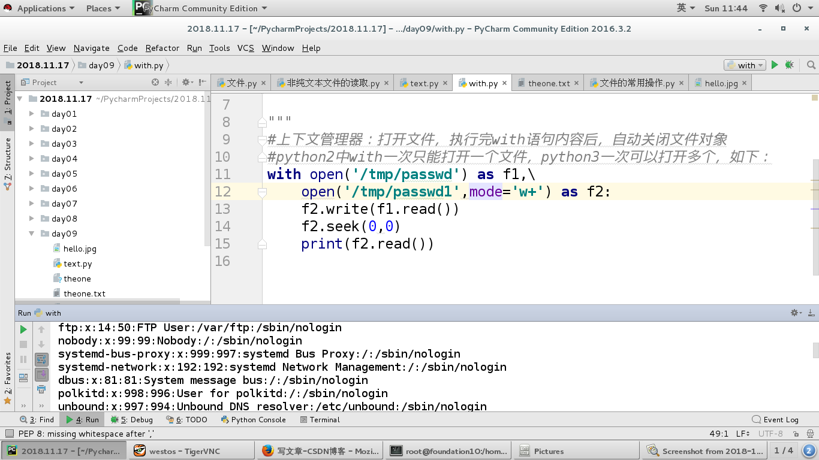The width and height of the screenshot is (819, 460).
Task: Switch to Firefox 写文章-CSDN博客 in the taskbar
Action: [318, 451]
